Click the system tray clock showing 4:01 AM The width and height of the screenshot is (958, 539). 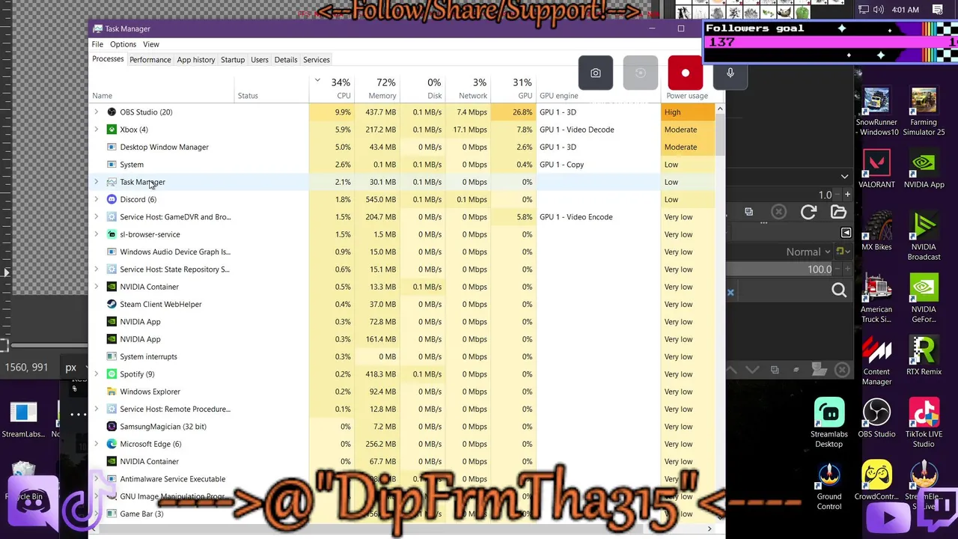pos(906,10)
